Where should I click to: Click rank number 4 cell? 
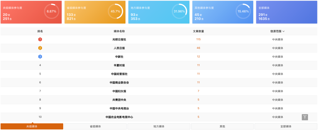pos(40,65)
